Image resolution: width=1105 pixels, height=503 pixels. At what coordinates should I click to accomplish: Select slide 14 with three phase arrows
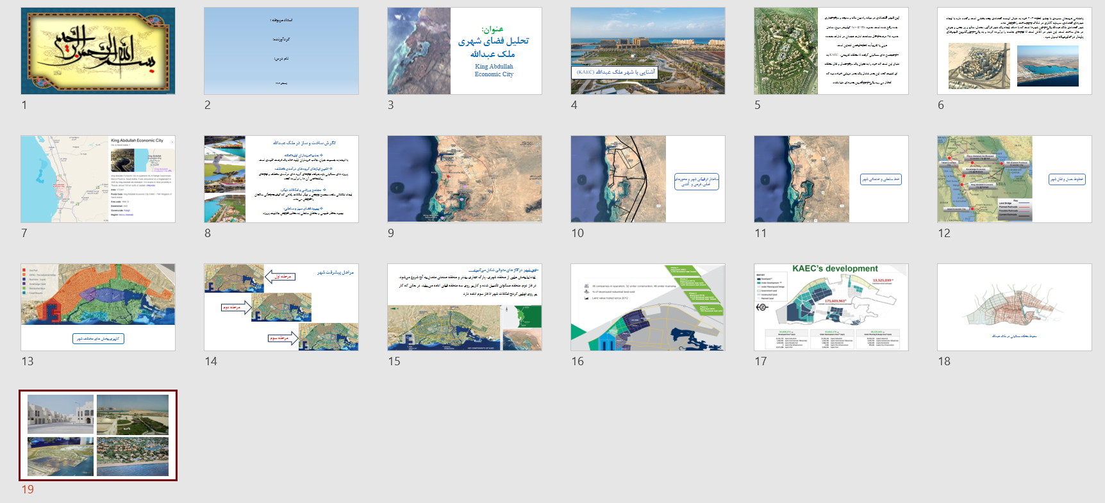click(x=281, y=308)
